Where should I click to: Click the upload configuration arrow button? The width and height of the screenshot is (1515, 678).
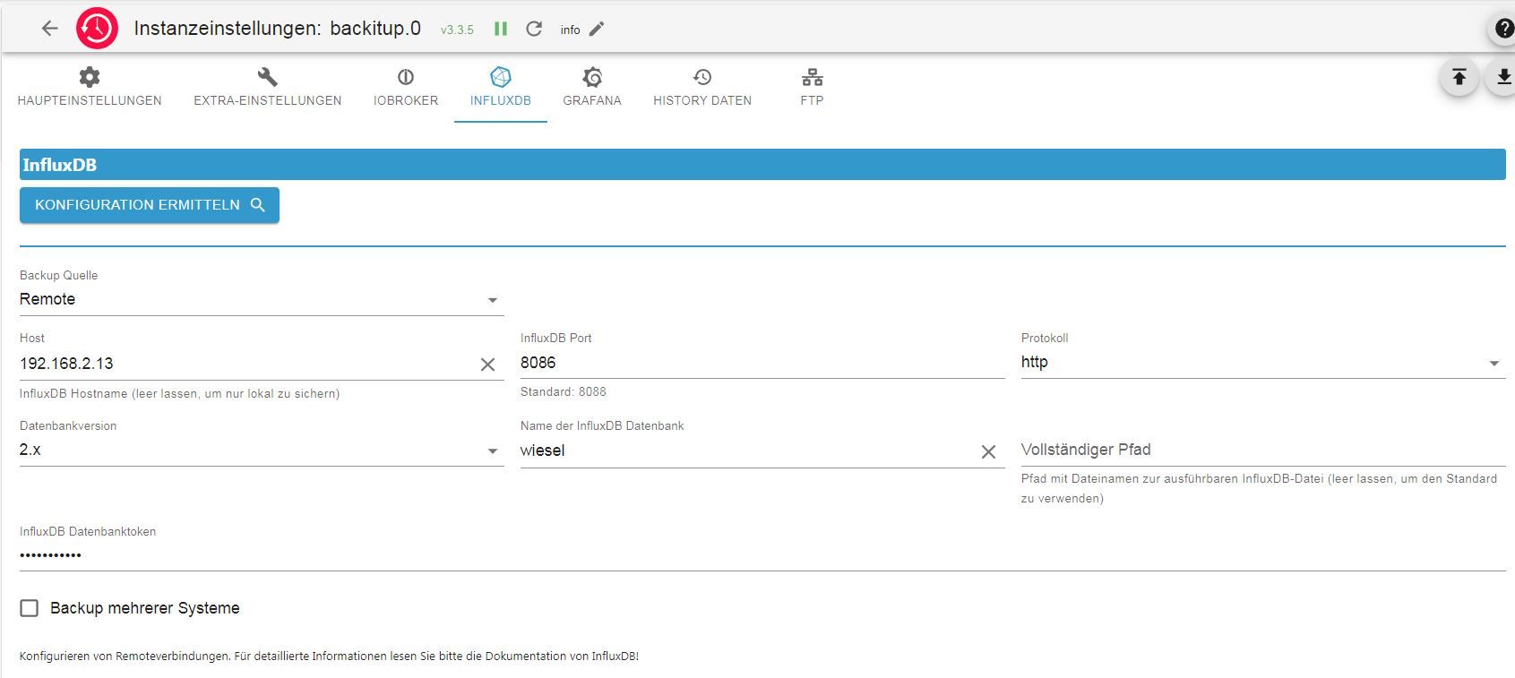[x=1459, y=78]
